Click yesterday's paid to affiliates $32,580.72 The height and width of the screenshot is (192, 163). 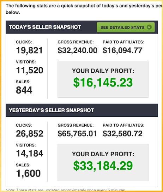(123, 134)
